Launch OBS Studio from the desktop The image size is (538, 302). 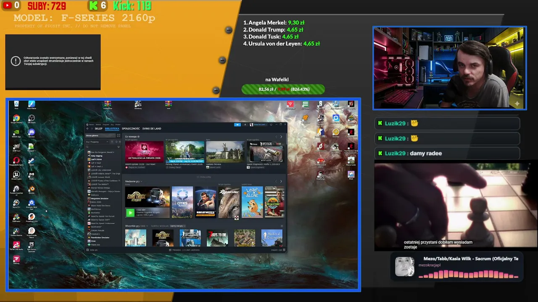point(32,119)
